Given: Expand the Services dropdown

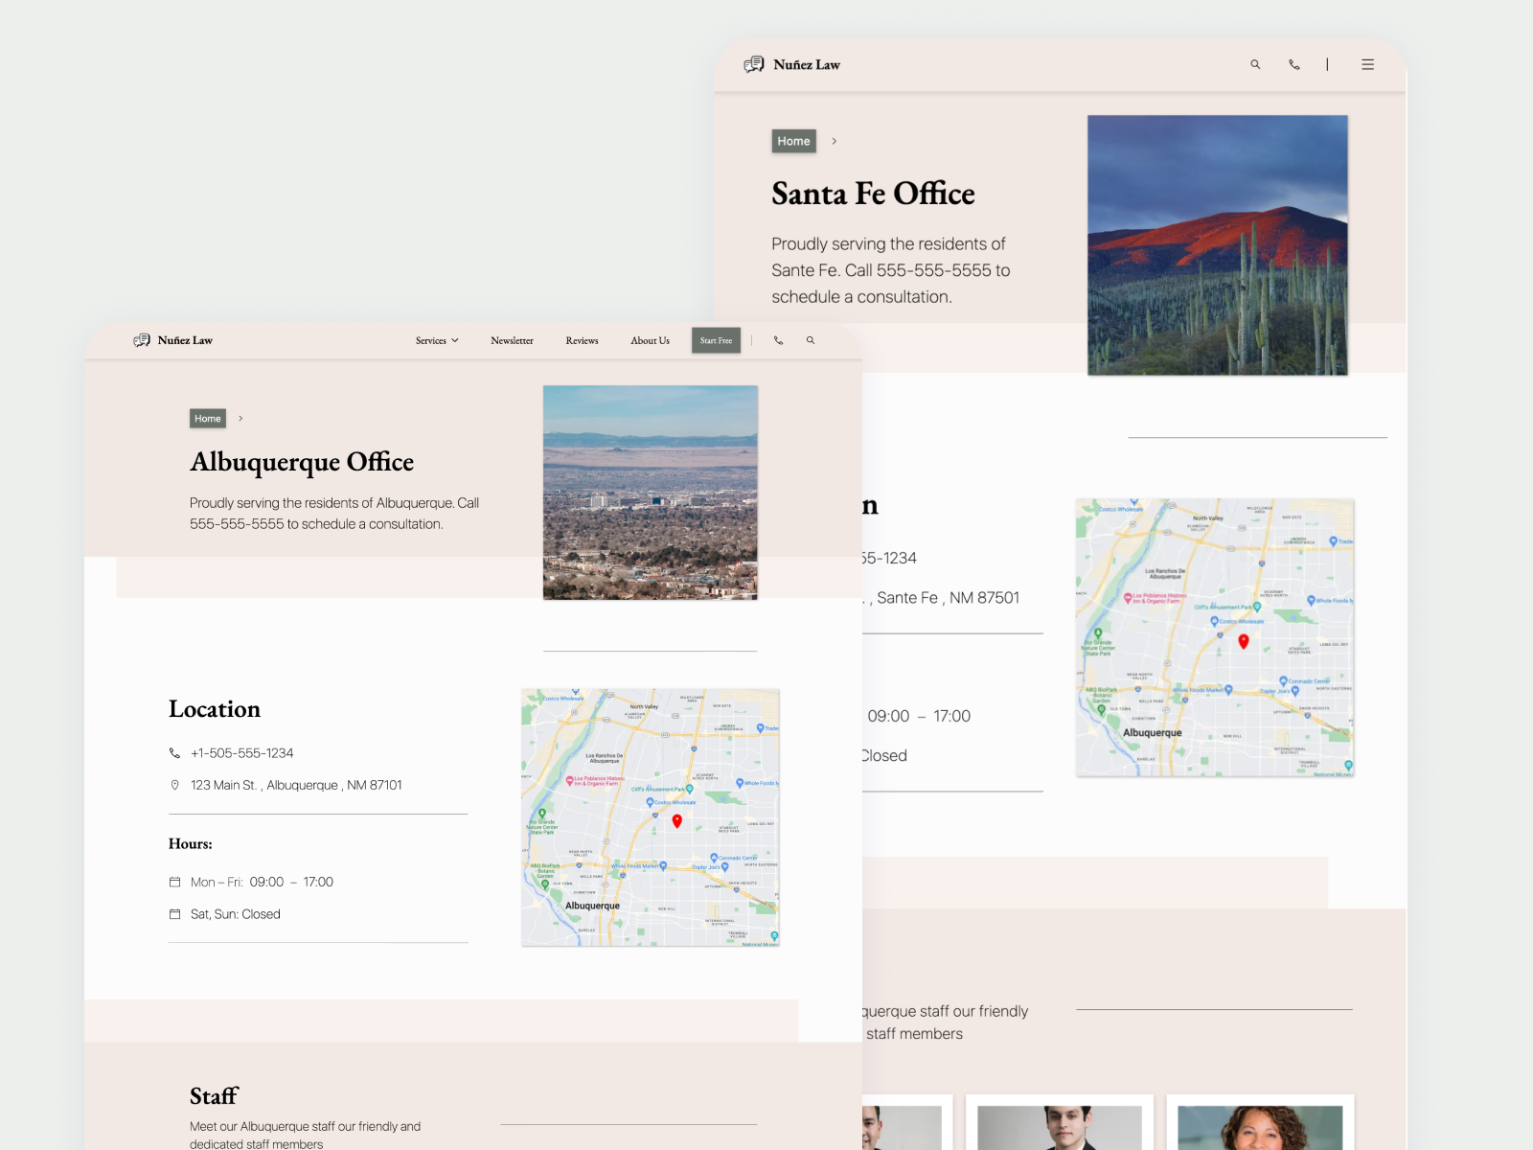Looking at the screenshot, I should (x=436, y=340).
